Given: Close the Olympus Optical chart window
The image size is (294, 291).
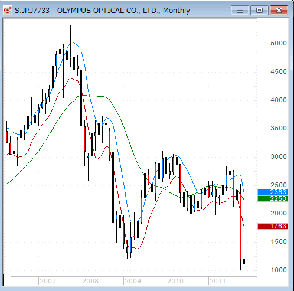Looking at the screenshot, I should (279, 11).
